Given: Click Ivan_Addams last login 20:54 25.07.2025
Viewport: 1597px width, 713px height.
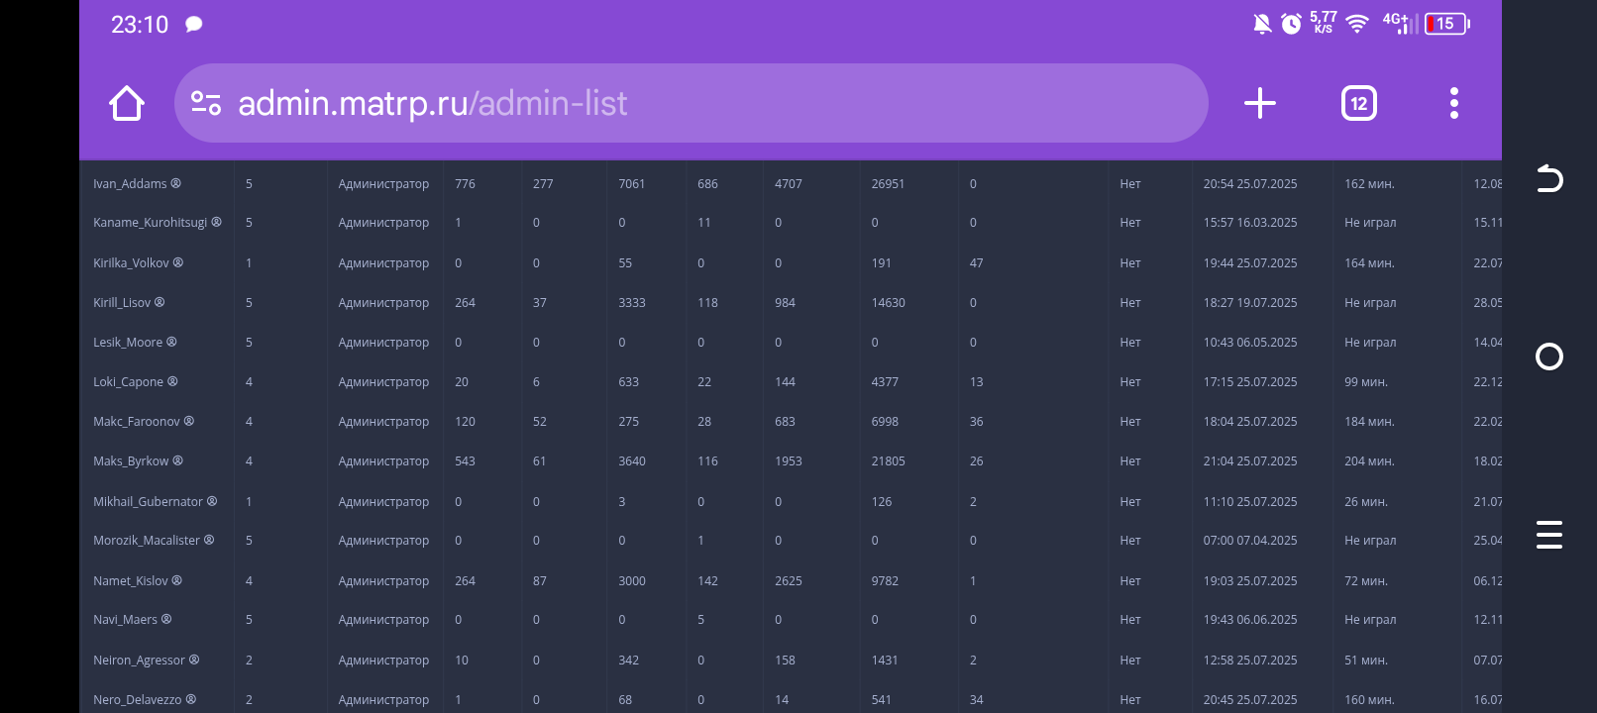Looking at the screenshot, I should click(1250, 184).
